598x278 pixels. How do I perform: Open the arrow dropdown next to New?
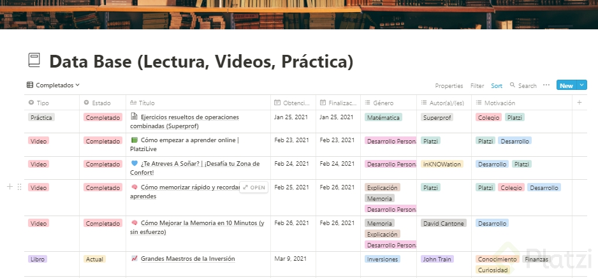(x=583, y=85)
